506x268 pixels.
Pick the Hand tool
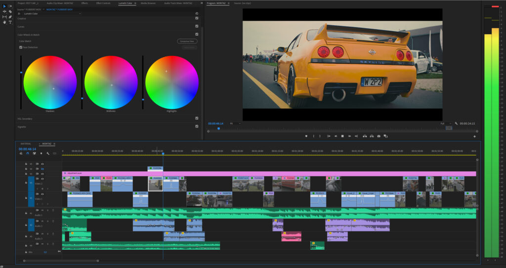coord(4,22)
